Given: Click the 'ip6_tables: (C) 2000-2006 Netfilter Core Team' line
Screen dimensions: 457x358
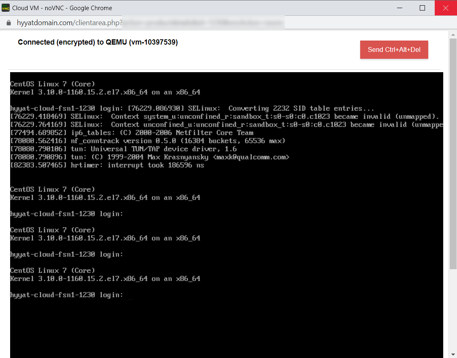Looking at the screenshot, I should (x=132, y=133).
